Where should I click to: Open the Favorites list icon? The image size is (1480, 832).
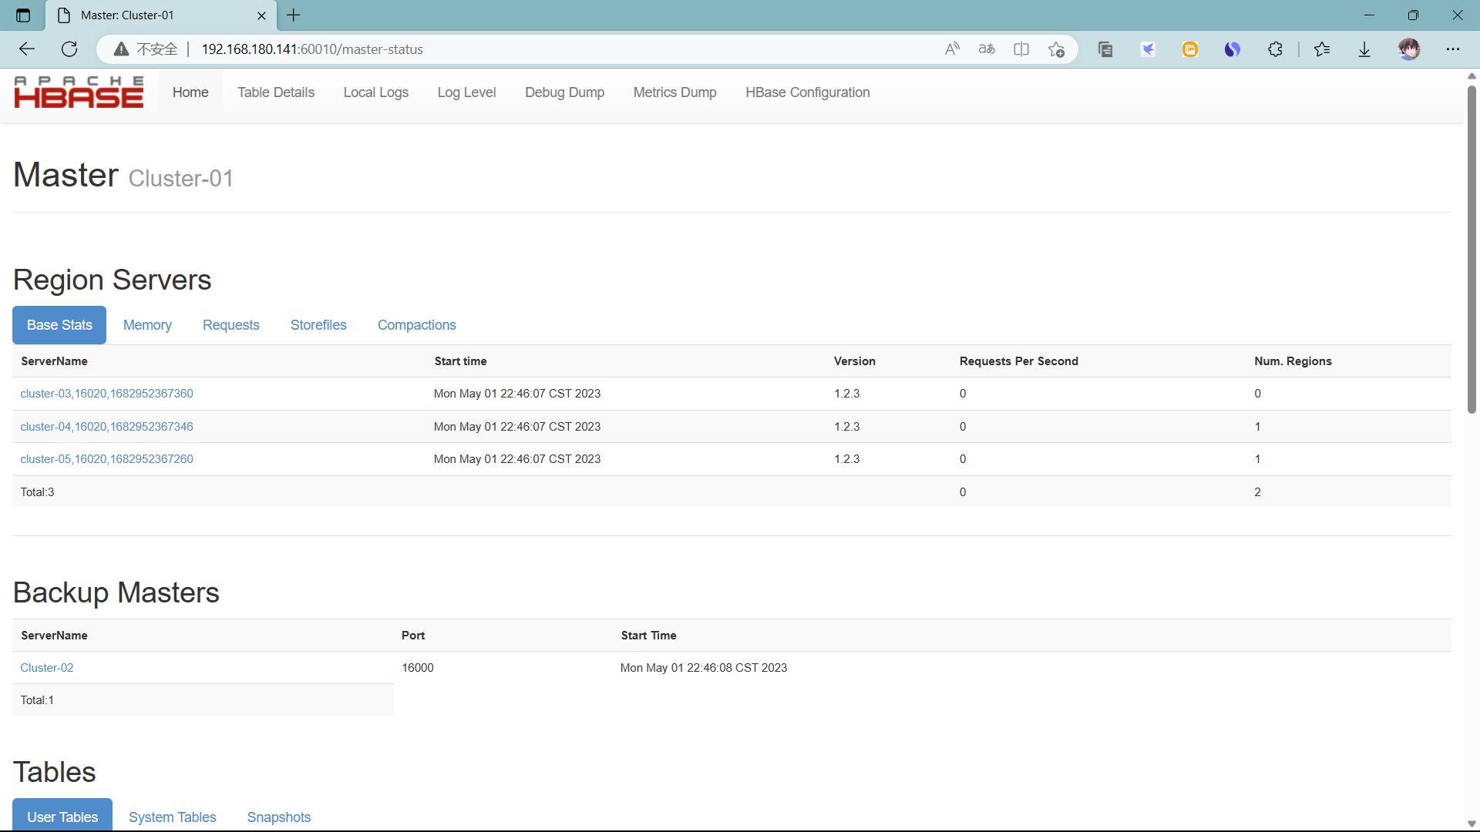[1322, 49]
